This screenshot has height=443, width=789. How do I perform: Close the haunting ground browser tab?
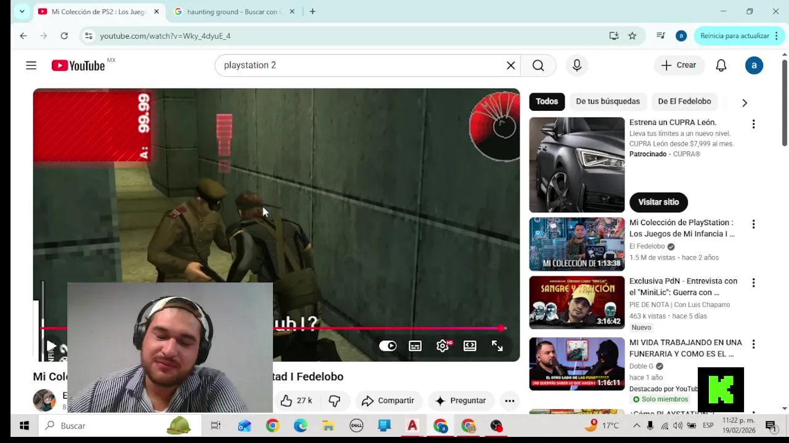[x=292, y=12]
